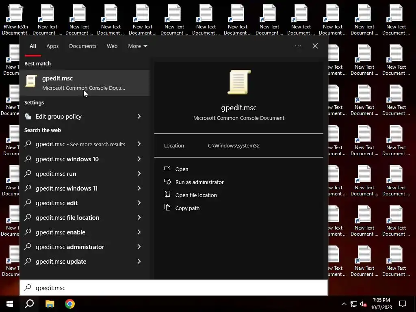Show hidden system tray icons
The width and height of the screenshot is (416, 312).
pyautogui.click(x=344, y=304)
